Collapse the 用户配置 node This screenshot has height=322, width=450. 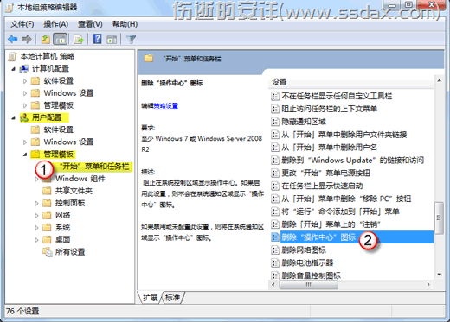[x=13, y=117]
